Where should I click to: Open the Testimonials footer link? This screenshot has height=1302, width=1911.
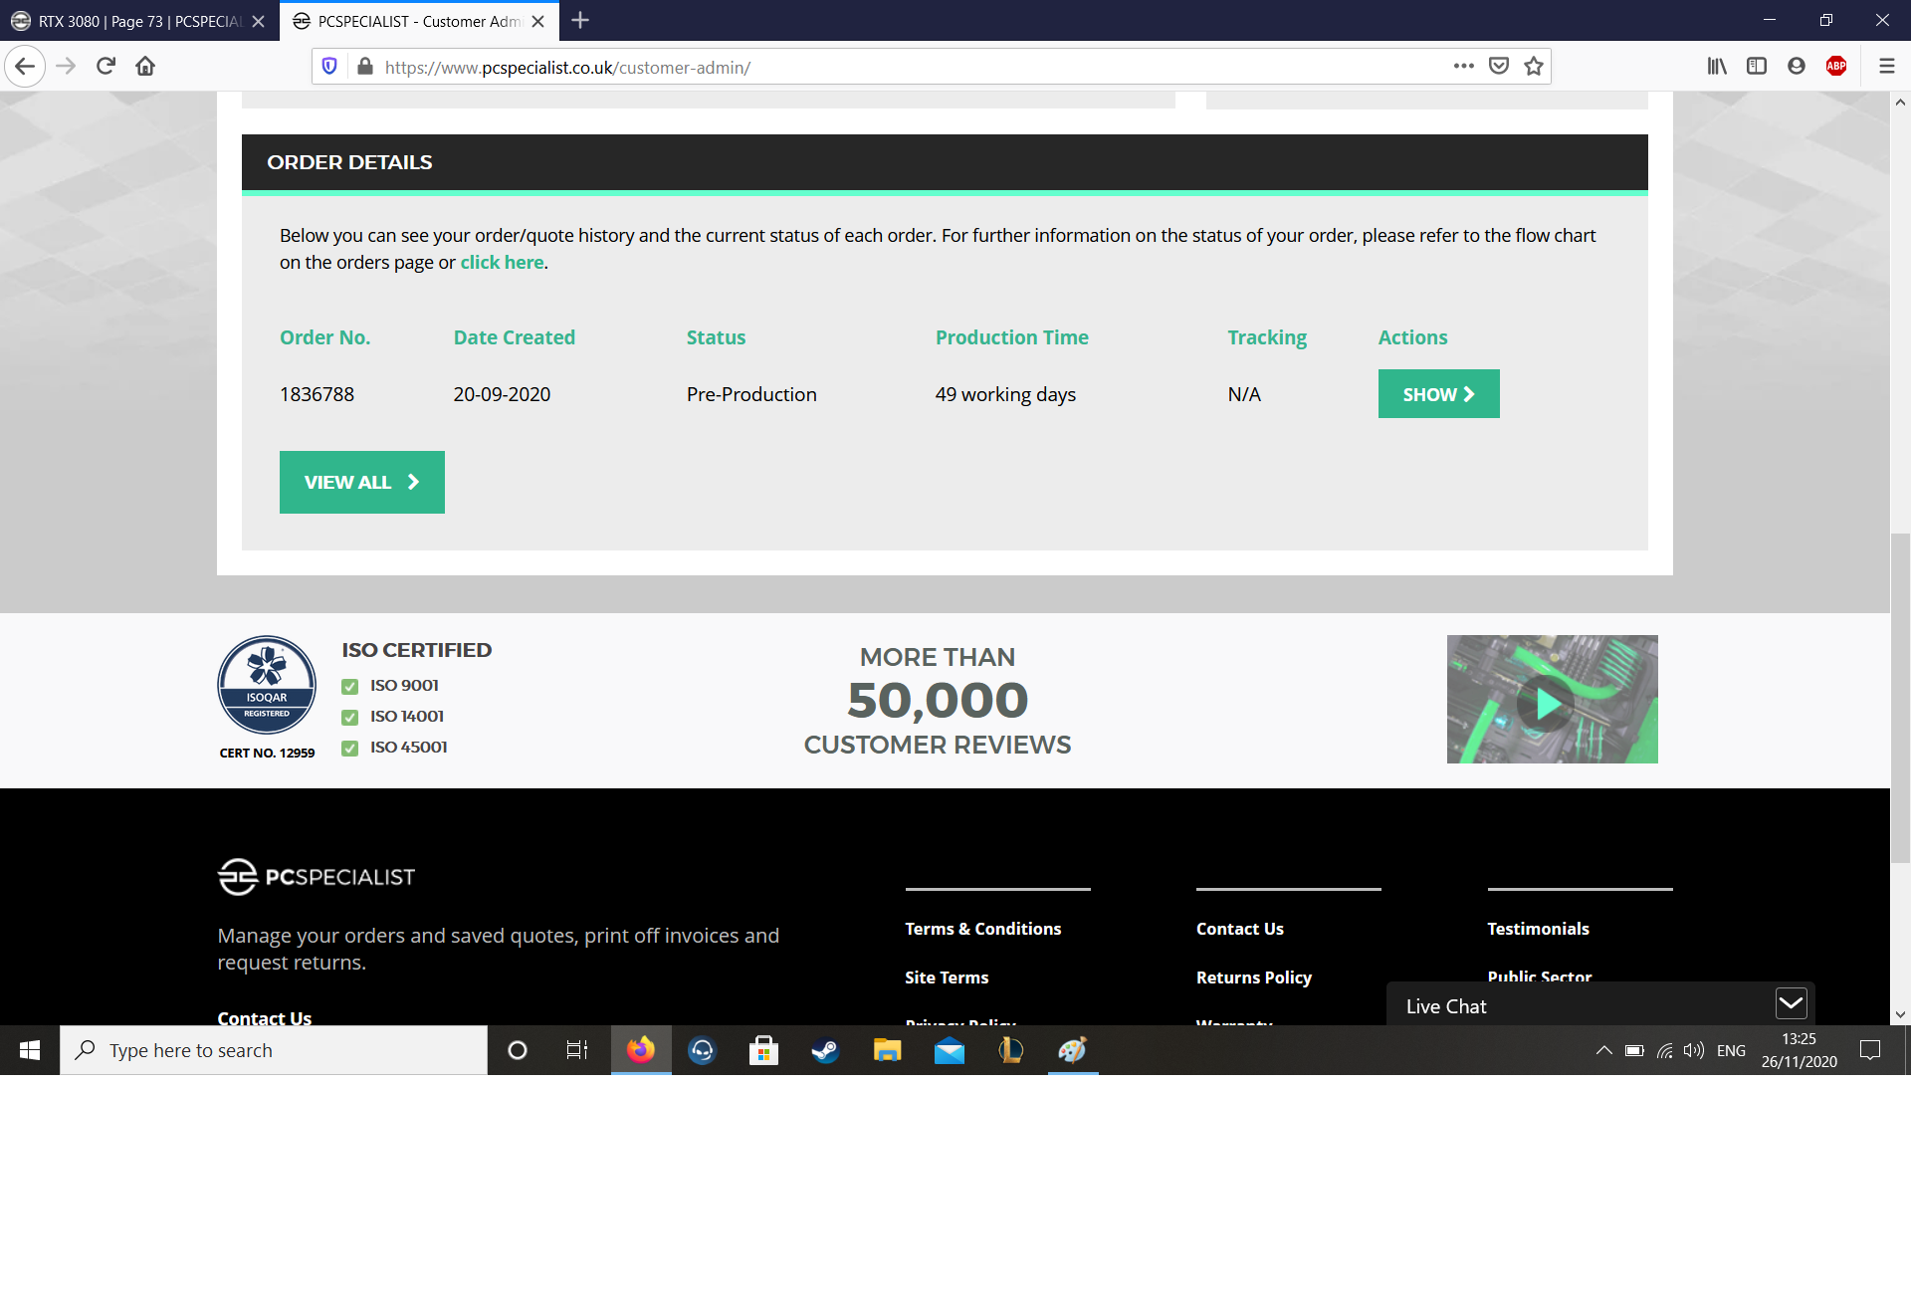pyautogui.click(x=1538, y=929)
